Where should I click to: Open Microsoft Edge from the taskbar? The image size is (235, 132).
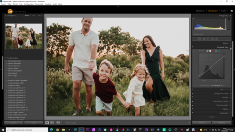(x=51, y=130)
